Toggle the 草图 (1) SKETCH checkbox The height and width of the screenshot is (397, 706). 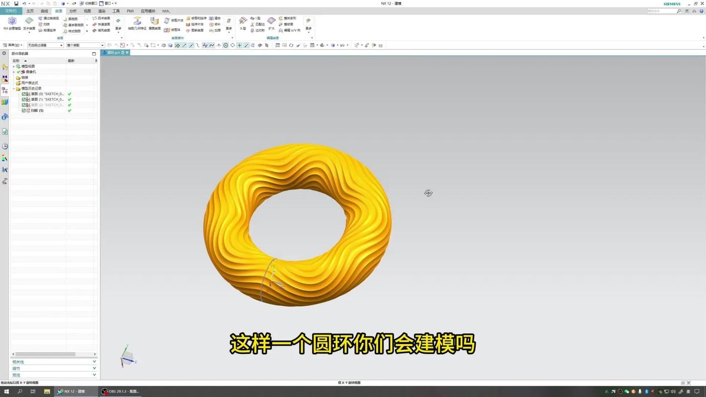[x=23, y=99]
